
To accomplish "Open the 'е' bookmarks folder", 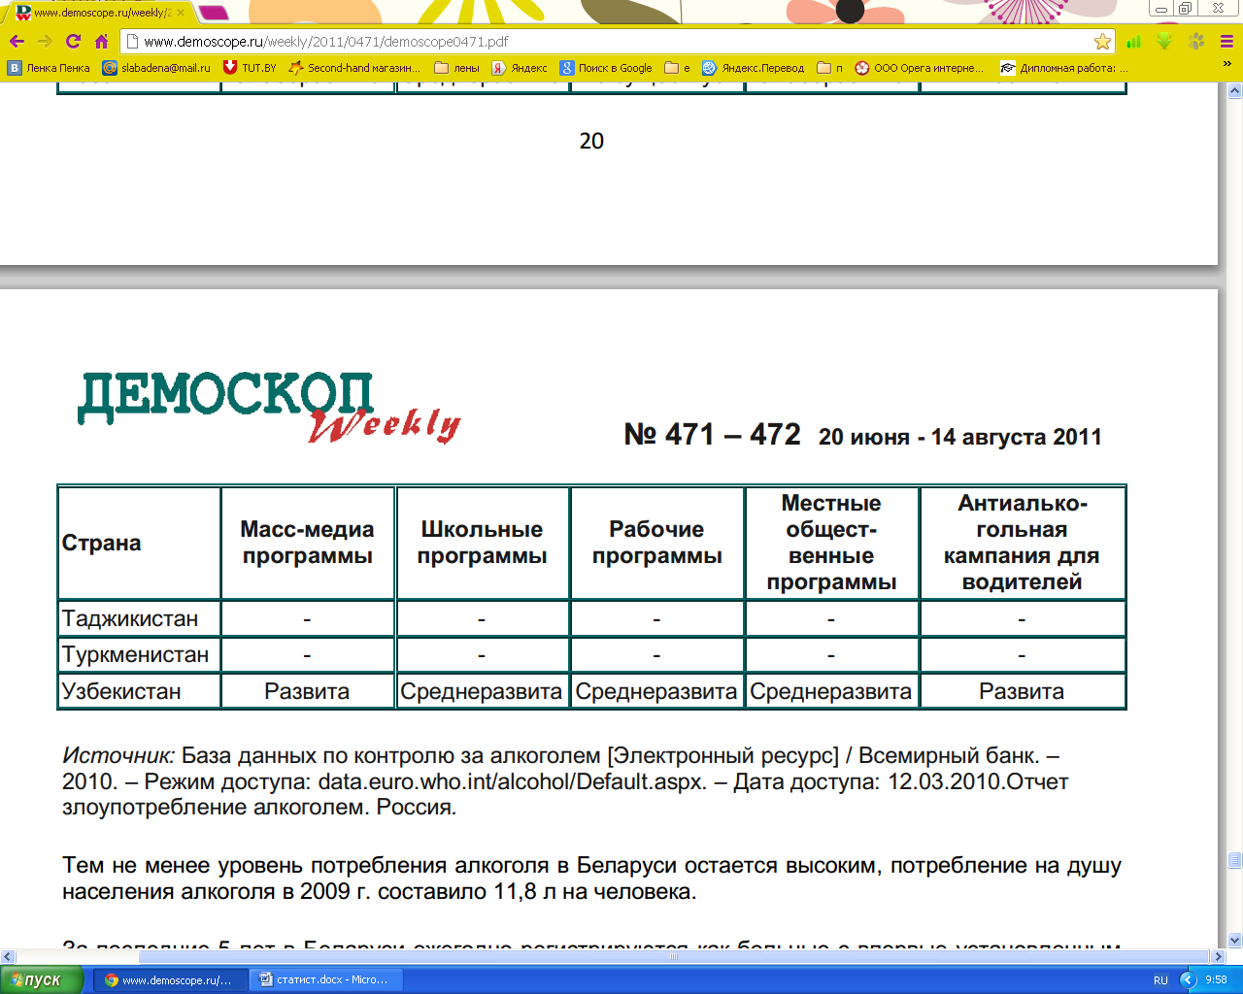I will pos(678,68).
